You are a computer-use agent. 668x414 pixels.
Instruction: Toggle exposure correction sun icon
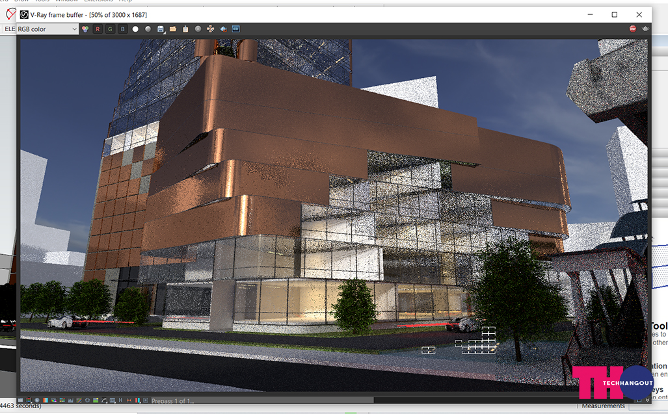87,400
